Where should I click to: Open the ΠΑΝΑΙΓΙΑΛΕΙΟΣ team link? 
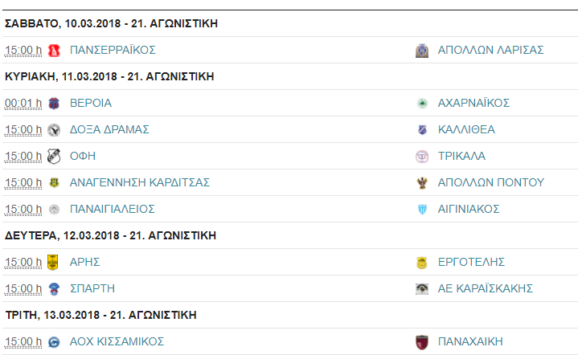pos(113,209)
